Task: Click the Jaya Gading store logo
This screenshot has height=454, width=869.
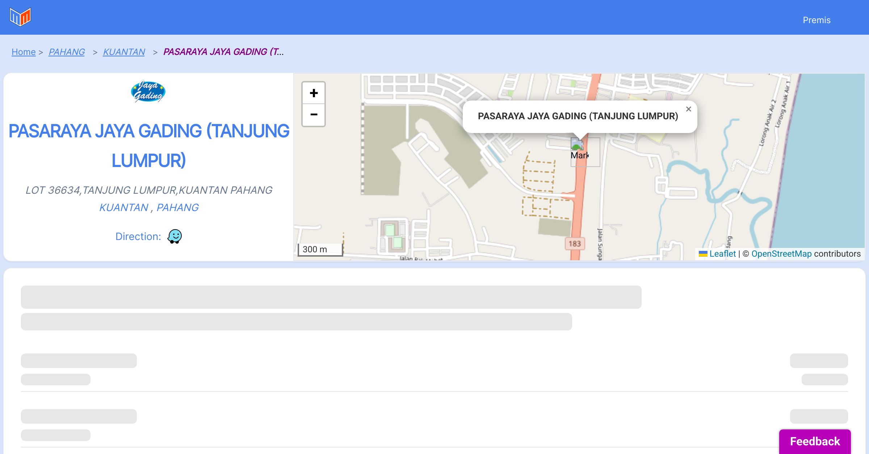Action: pyautogui.click(x=148, y=91)
